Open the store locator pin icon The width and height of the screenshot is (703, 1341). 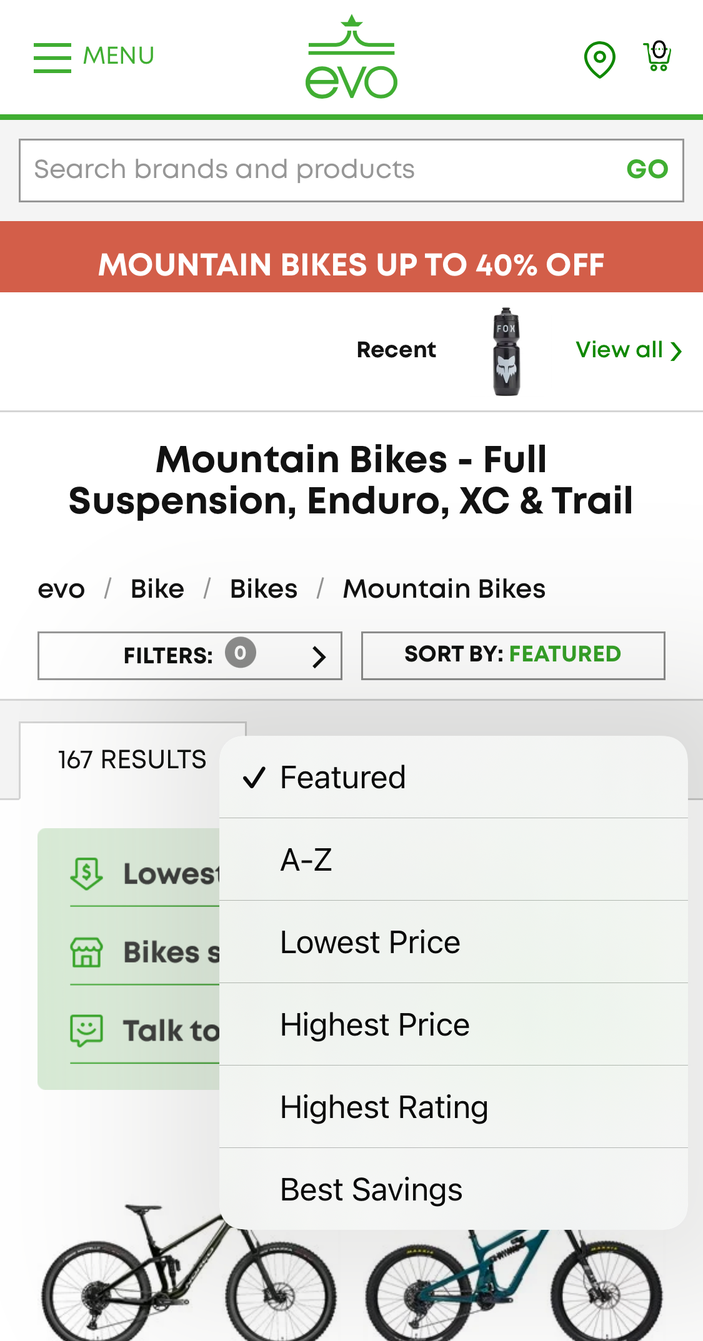tap(599, 57)
